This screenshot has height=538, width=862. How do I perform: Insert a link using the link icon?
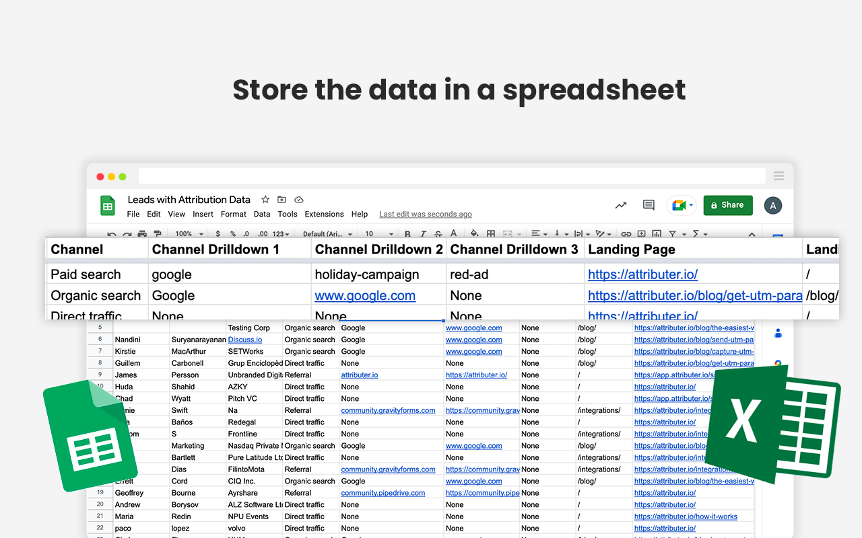(x=627, y=233)
